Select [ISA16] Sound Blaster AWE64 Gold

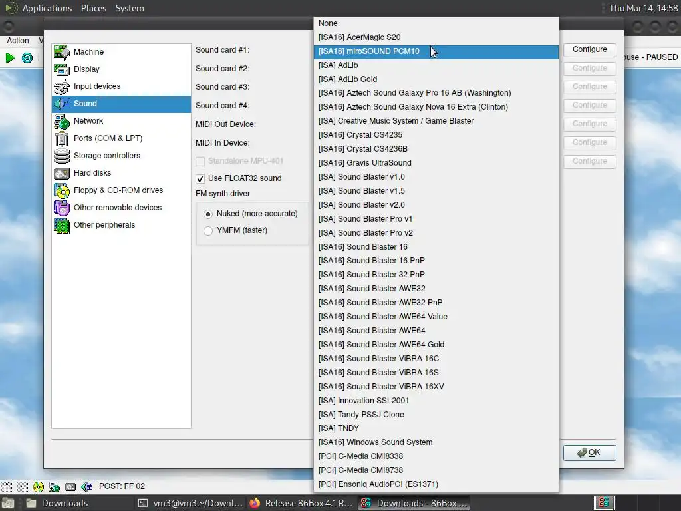pos(436,345)
